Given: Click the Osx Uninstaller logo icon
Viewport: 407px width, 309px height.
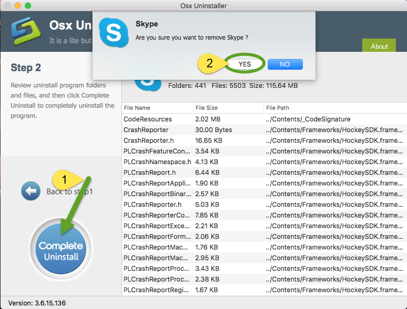Looking at the screenshot, I should point(26,31).
